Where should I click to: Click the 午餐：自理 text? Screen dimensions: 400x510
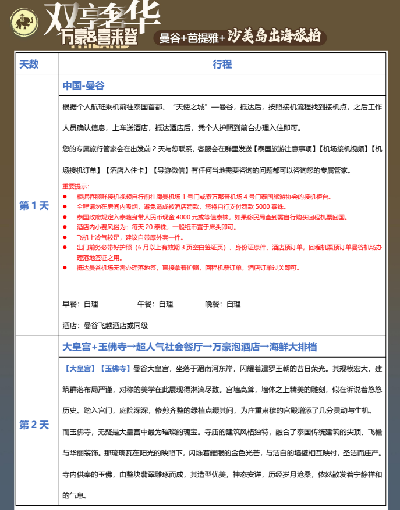[155, 304]
